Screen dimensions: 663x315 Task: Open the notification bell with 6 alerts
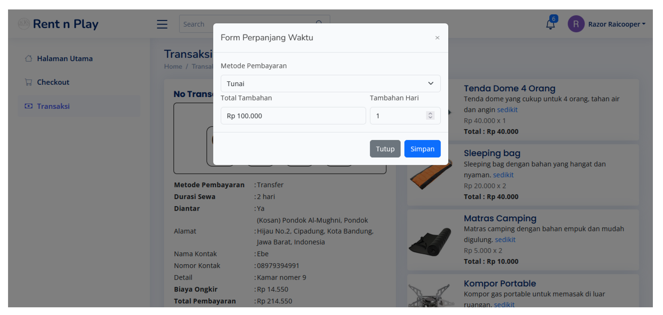point(550,24)
